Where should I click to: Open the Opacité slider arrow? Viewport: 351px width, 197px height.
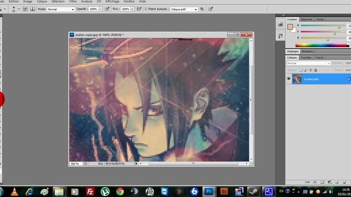click(100, 9)
